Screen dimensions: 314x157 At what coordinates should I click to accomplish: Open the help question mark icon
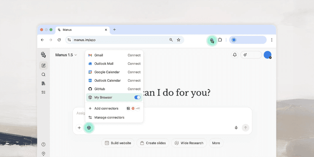pyautogui.click(x=43, y=144)
